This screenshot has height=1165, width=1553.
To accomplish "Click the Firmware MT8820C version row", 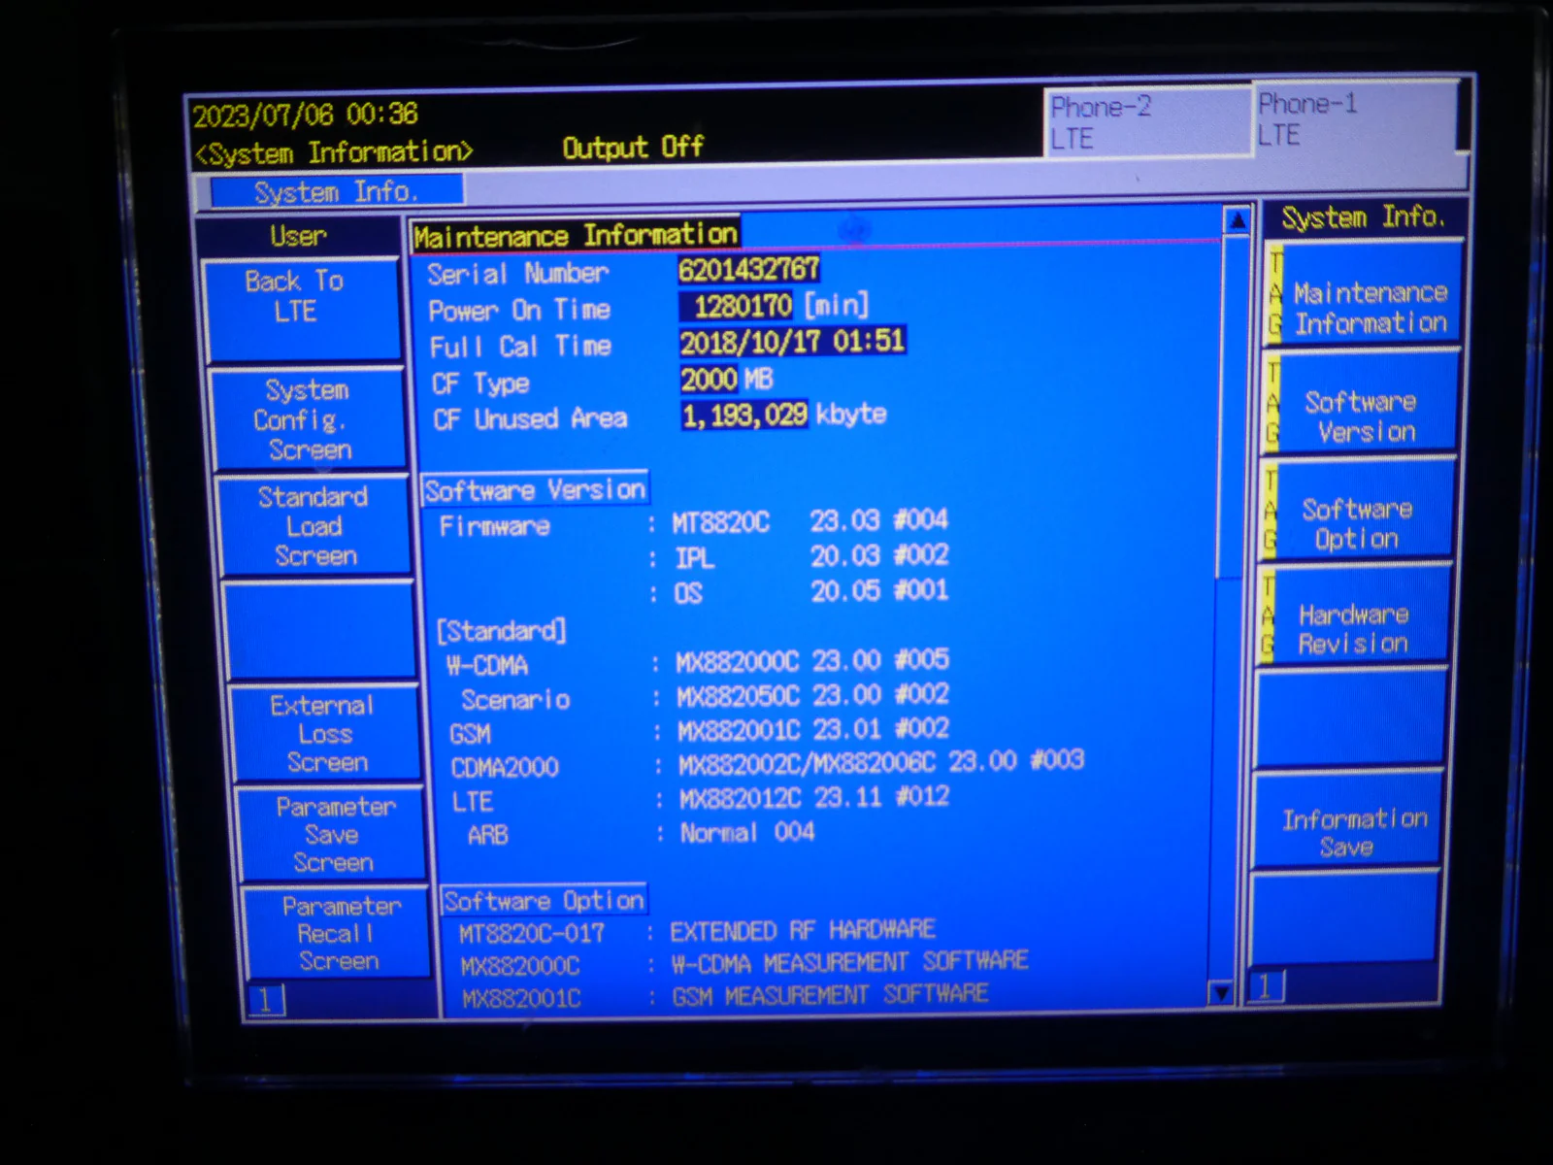I will point(693,523).
